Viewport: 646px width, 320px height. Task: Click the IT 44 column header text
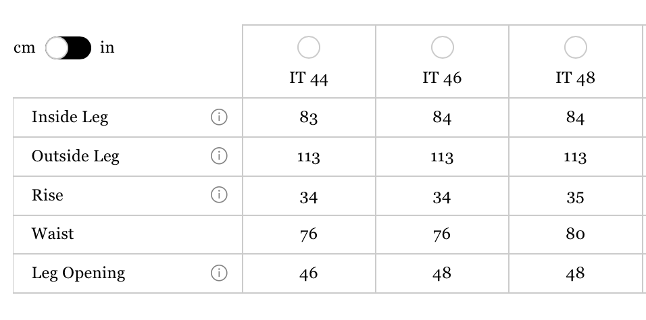point(309,78)
